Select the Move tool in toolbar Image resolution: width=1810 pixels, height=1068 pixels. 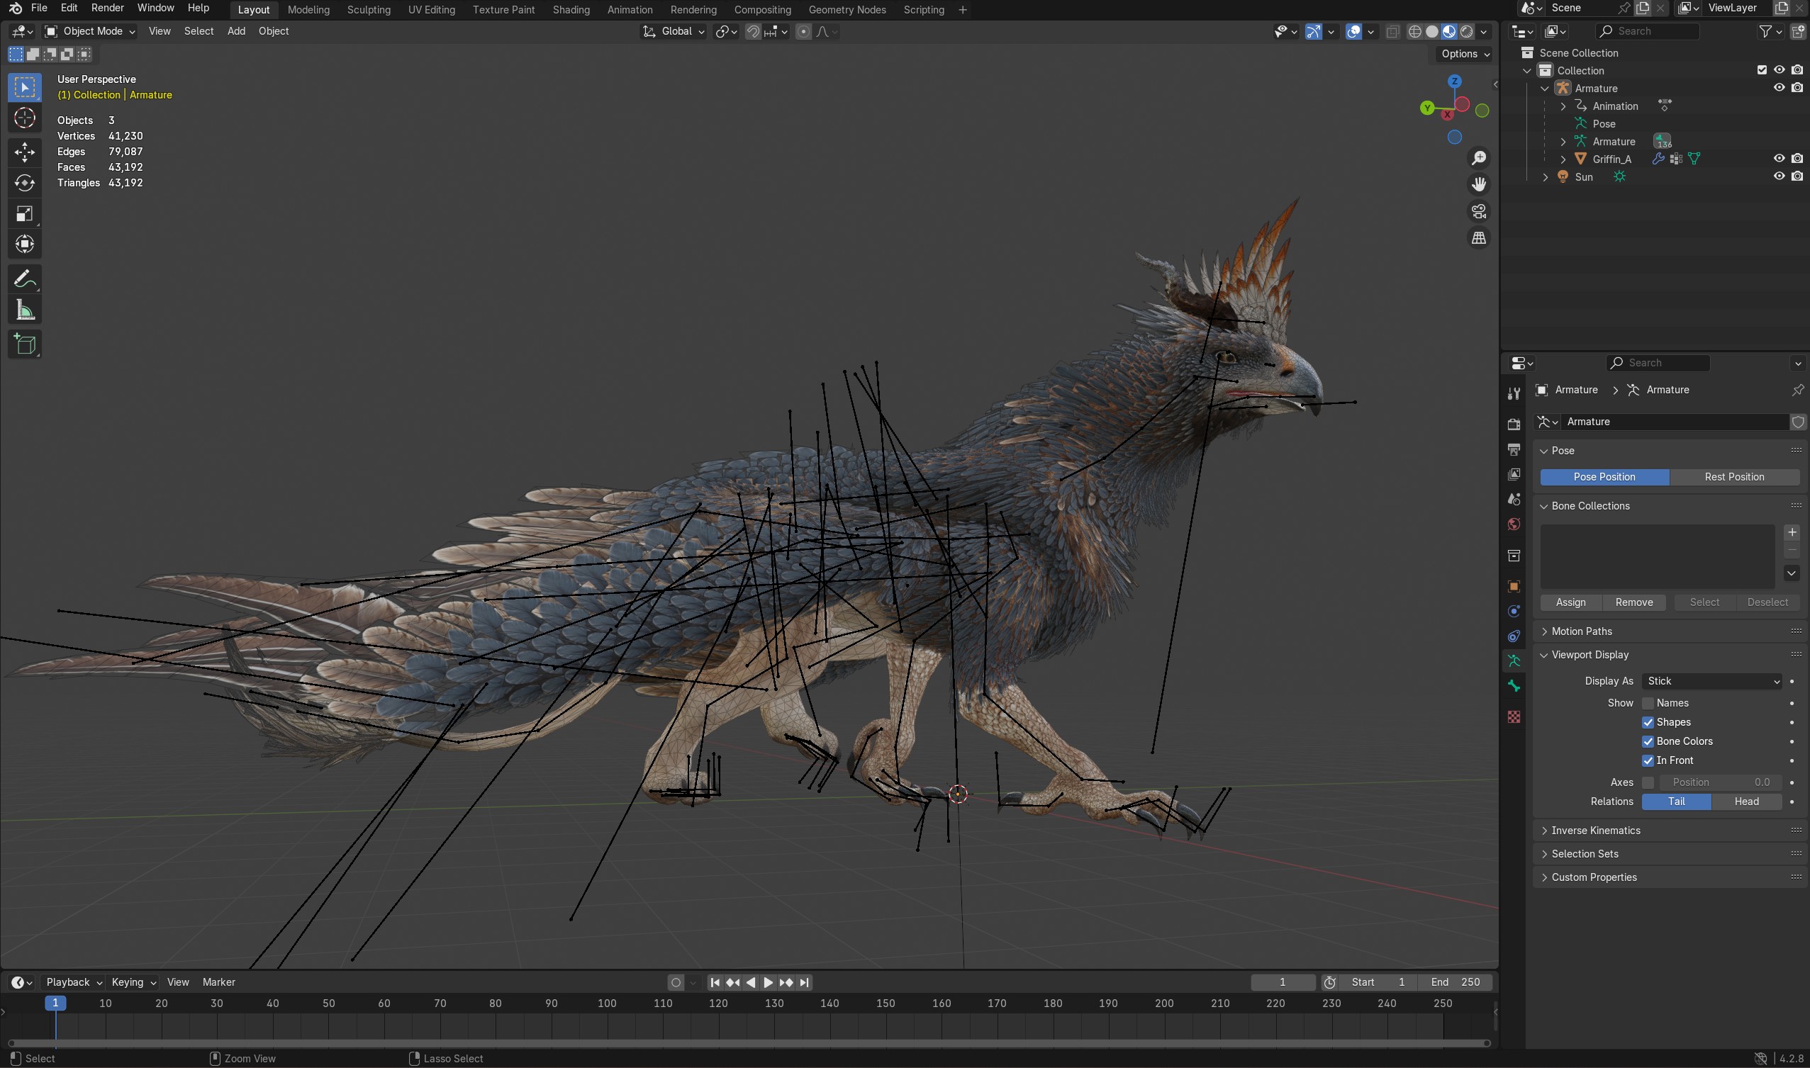pos(25,151)
